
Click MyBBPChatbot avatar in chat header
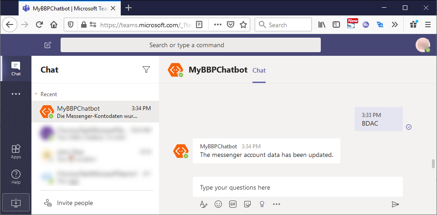(x=175, y=70)
